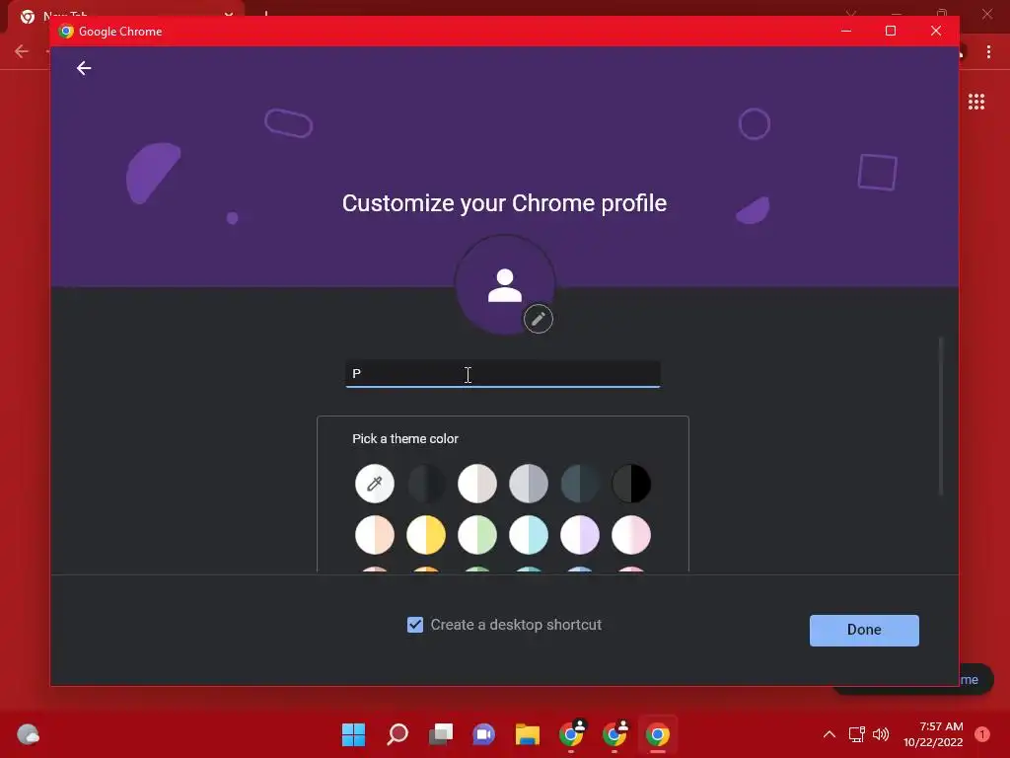Open the Windows Start menu
1010x758 pixels.
[353, 734]
